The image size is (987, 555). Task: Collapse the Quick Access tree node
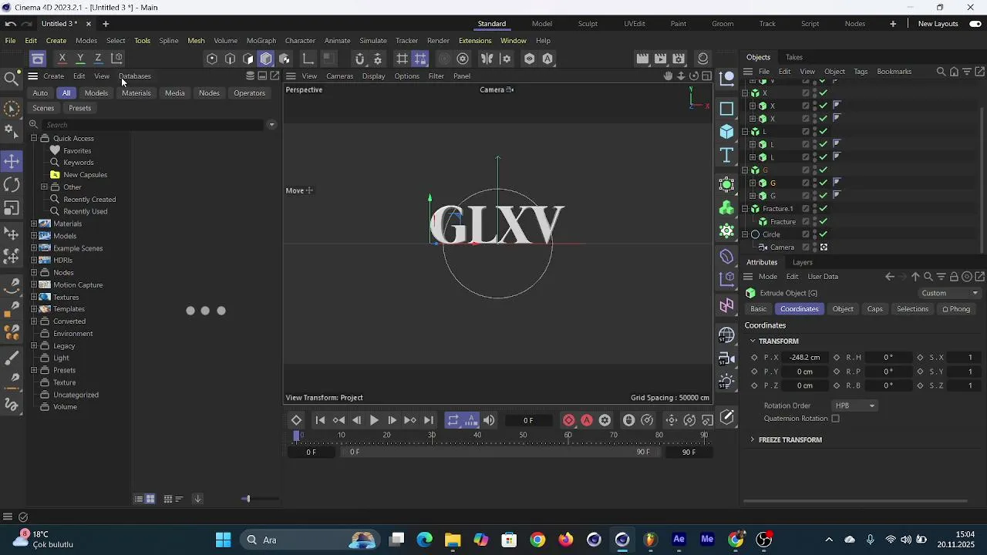[x=34, y=138]
